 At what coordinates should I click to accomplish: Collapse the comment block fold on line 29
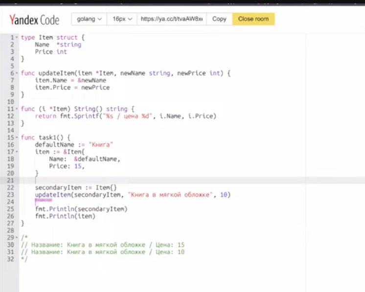17,238
